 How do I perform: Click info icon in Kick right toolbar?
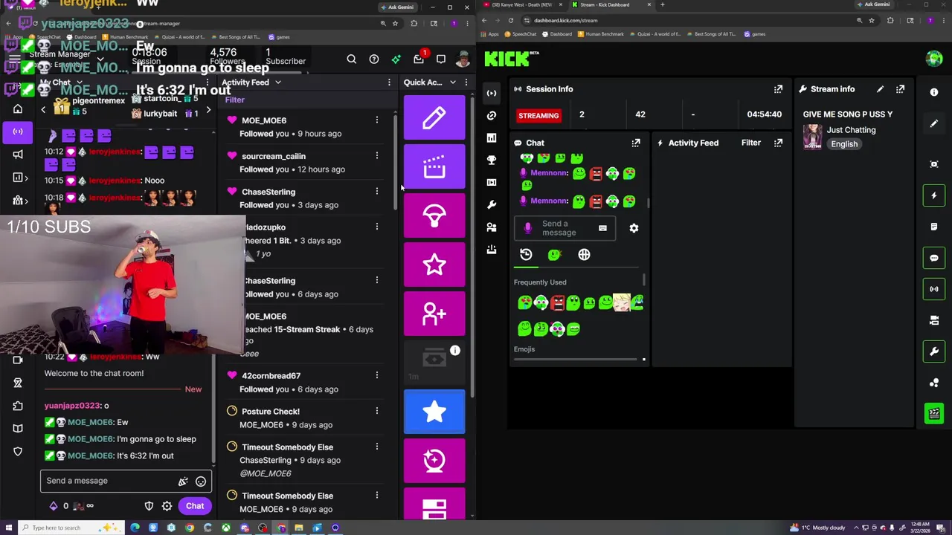coord(934,93)
